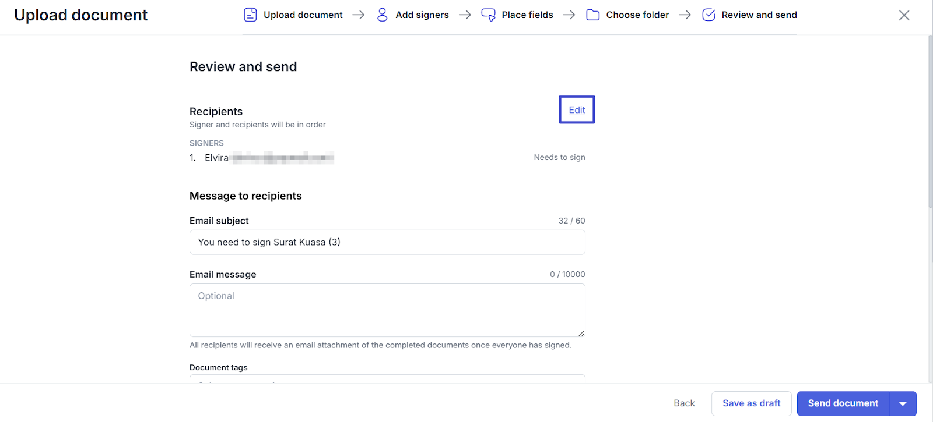The height and width of the screenshot is (422, 933).
Task: Focus the Email subject field
Action: (x=387, y=242)
